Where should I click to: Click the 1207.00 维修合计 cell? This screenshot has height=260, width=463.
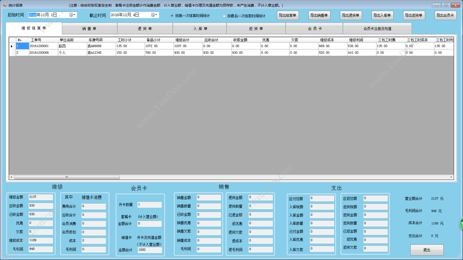(188, 46)
